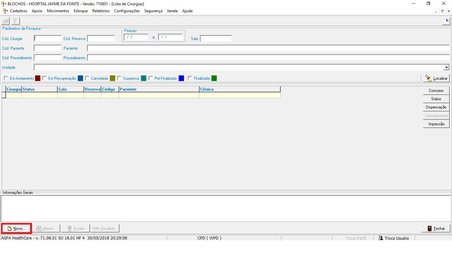This screenshot has width=452, height=254.
Task: Click the Período end date field
Action: coord(170,37)
